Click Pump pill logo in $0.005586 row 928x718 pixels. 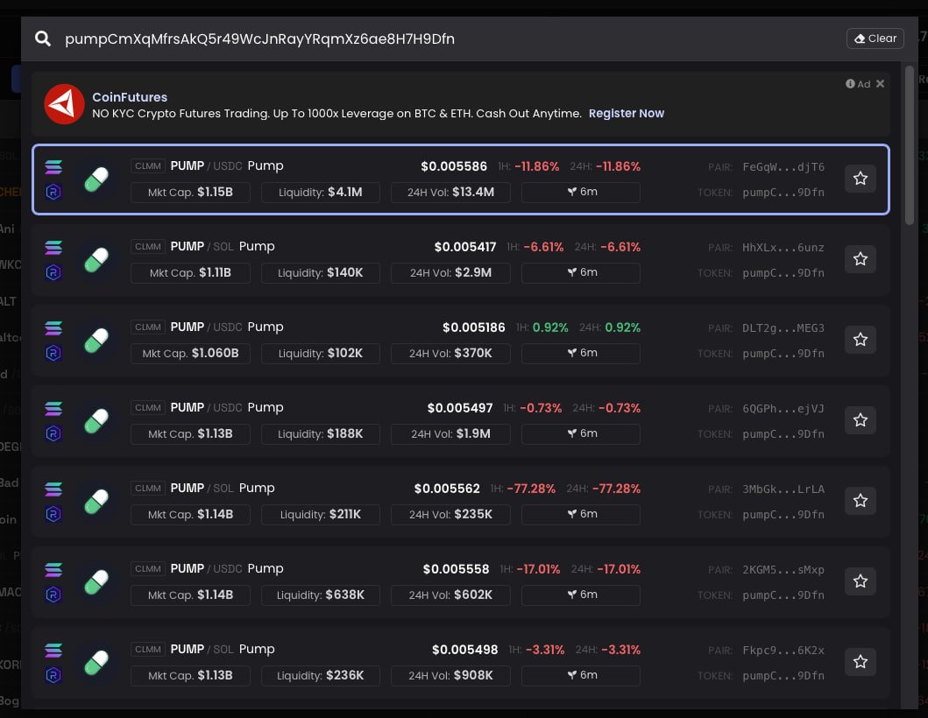coord(96,179)
